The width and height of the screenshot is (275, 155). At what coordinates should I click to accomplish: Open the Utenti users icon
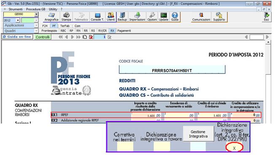point(111,17)
